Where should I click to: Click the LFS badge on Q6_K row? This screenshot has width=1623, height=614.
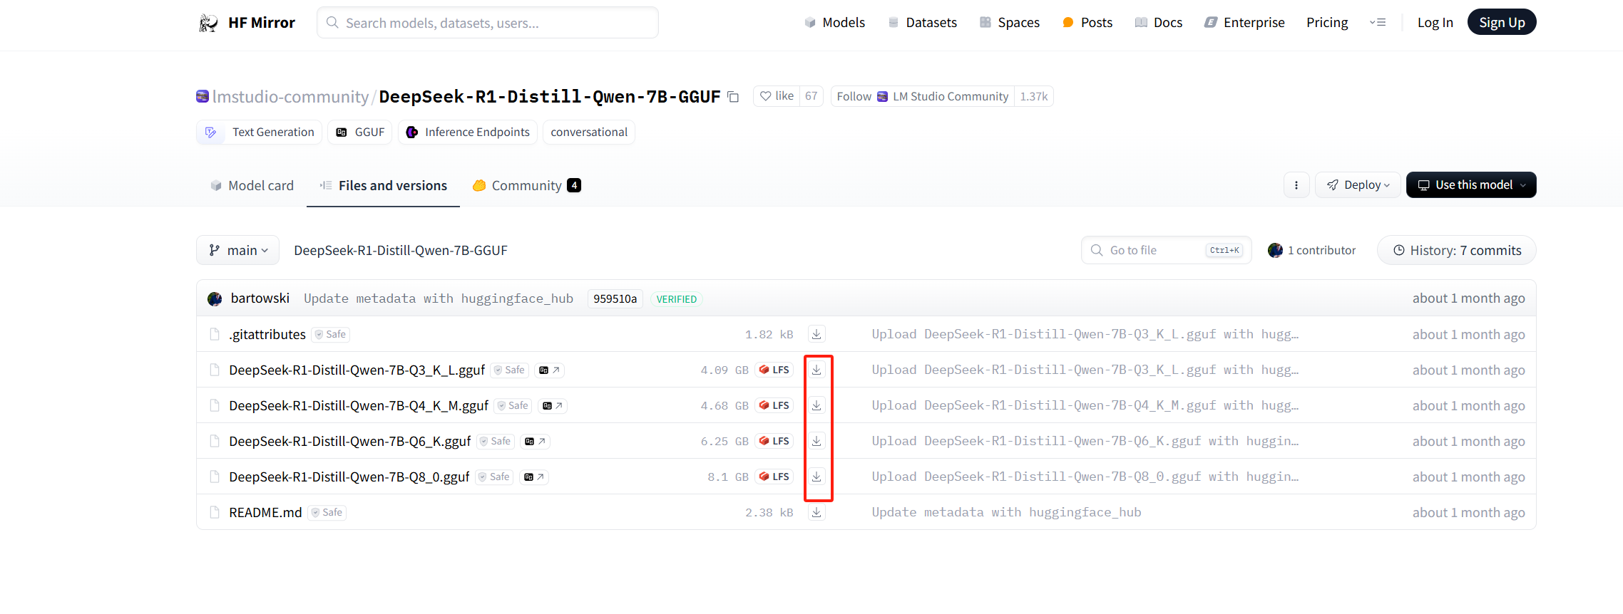774,442
